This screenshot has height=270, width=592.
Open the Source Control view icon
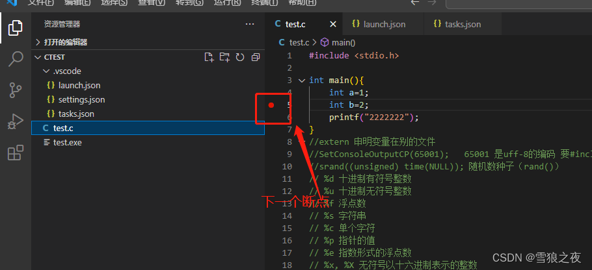pyautogui.click(x=16, y=90)
